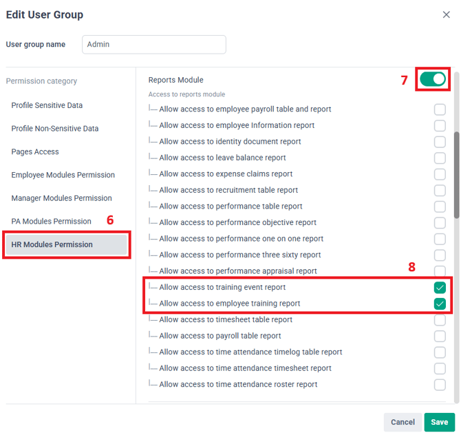Image resolution: width=461 pixels, height=435 pixels.
Task: Open Employee Modules Permission category
Action: point(63,175)
